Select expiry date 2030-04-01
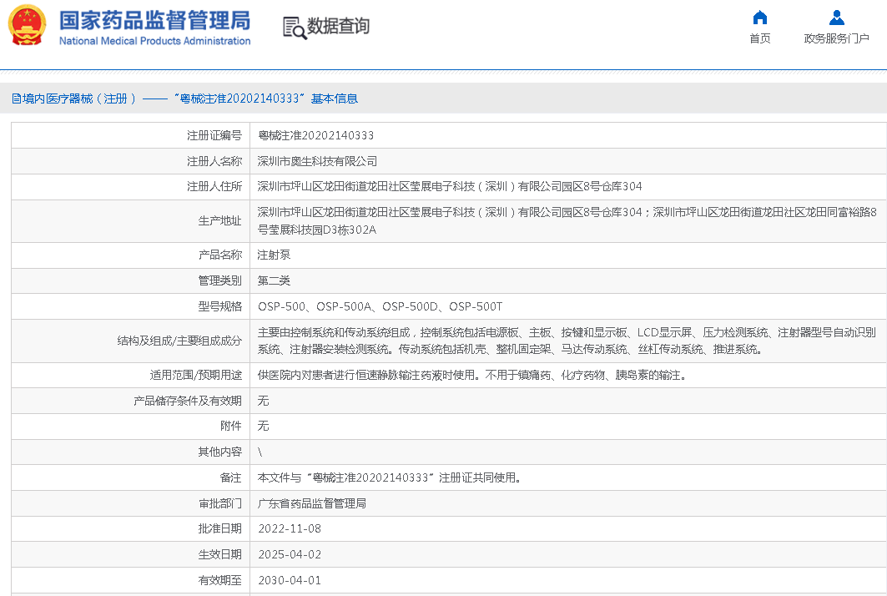Viewport: 887px width, 596px height. click(x=290, y=580)
